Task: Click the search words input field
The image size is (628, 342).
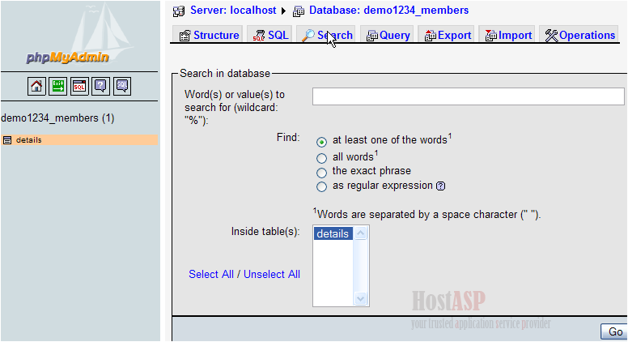Action: click(468, 96)
